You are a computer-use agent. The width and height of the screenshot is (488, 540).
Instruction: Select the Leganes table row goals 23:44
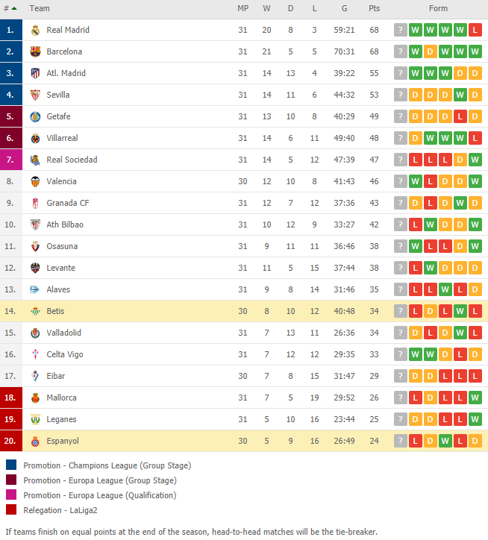tap(344, 419)
